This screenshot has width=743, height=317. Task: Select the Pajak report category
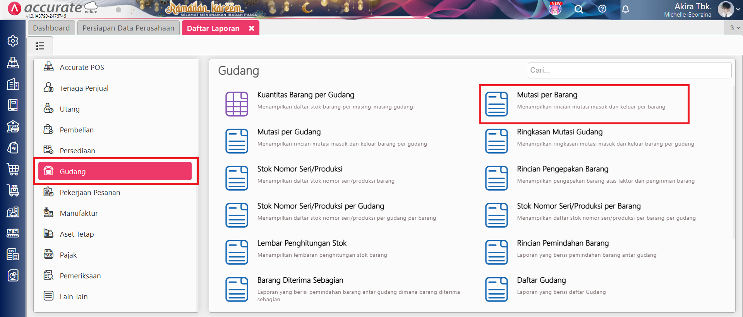(68, 255)
